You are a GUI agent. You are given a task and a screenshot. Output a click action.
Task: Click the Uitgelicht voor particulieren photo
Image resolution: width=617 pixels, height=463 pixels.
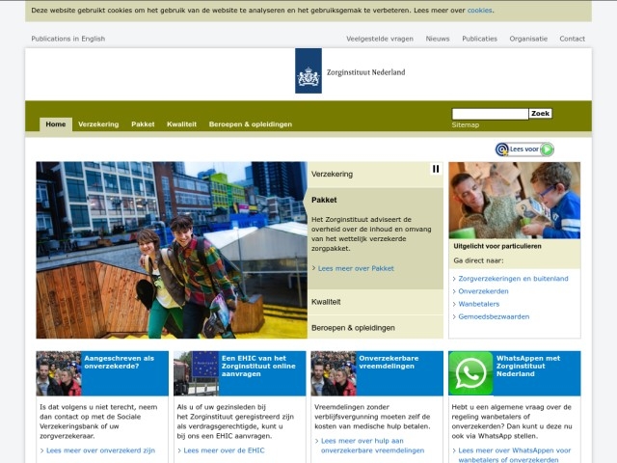click(514, 200)
